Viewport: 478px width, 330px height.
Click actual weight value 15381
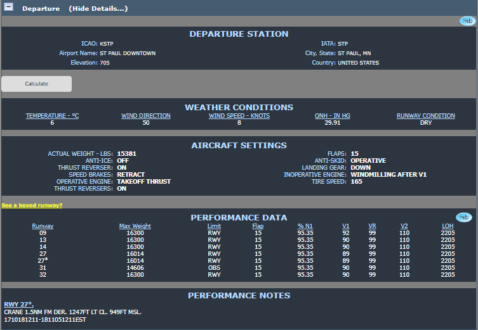126,153
